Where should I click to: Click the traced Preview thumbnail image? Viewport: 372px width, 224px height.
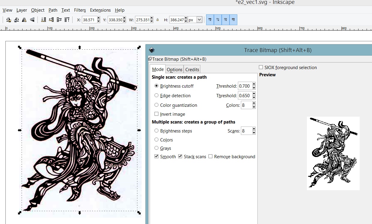pyautogui.click(x=333, y=153)
